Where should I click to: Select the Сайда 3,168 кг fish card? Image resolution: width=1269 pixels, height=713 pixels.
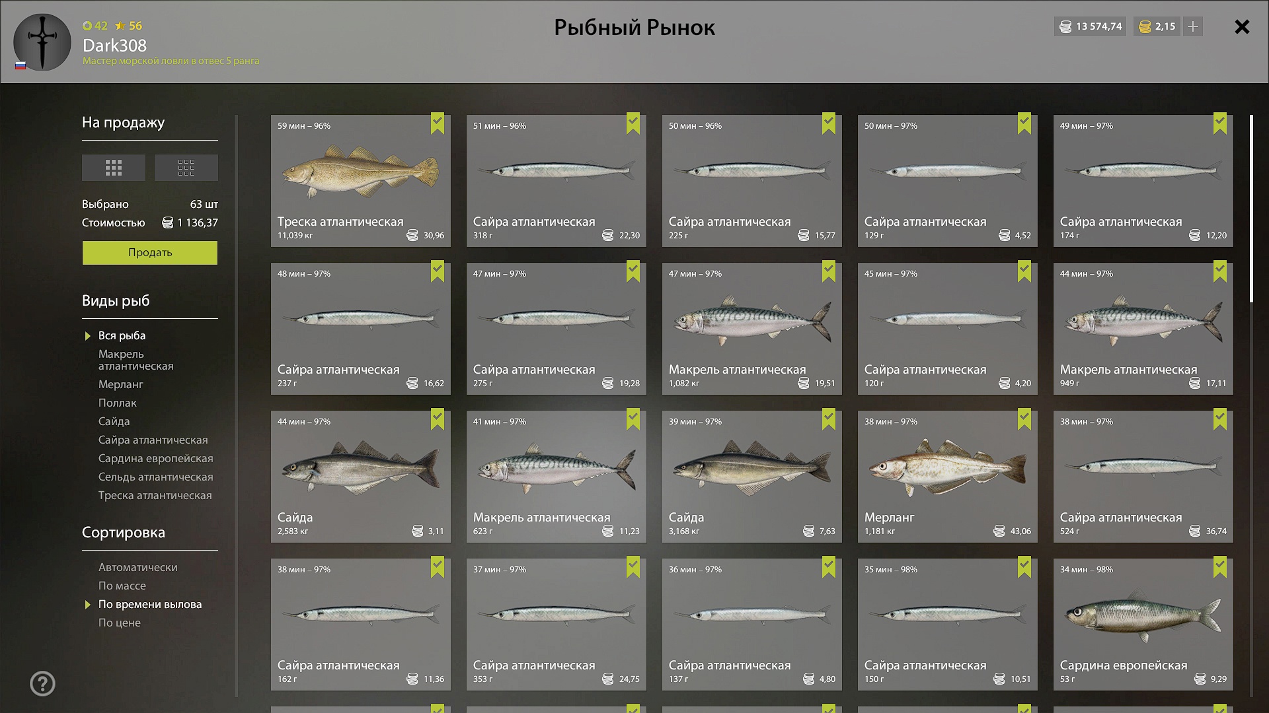pos(752,477)
